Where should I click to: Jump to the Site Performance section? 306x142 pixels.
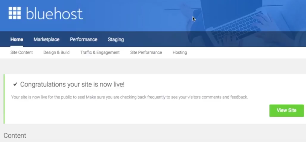[x=146, y=52]
